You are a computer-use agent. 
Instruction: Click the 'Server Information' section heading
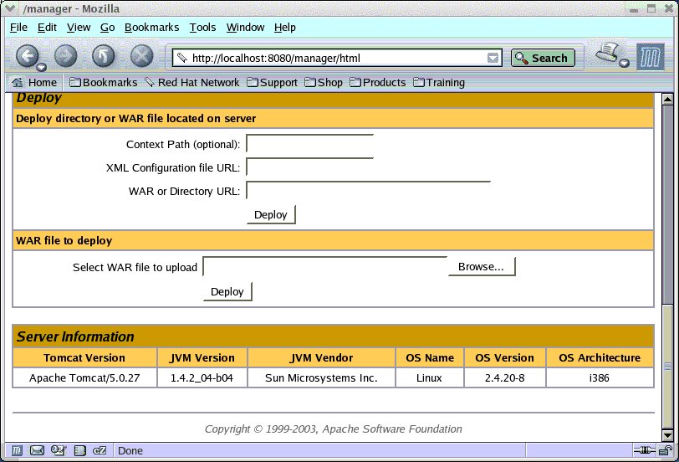click(x=75, y=336)
